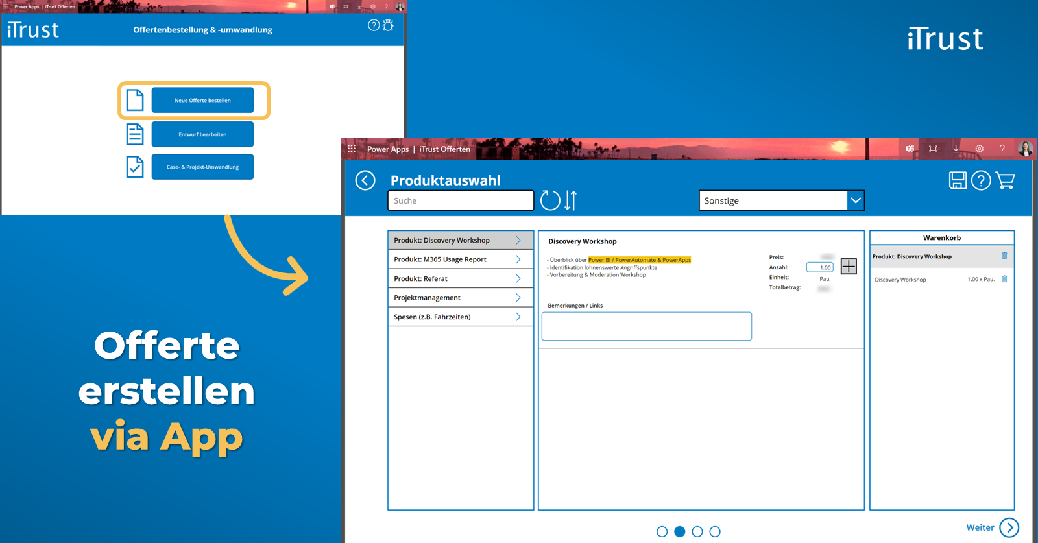Select the fourth page indicator dot

715,531
